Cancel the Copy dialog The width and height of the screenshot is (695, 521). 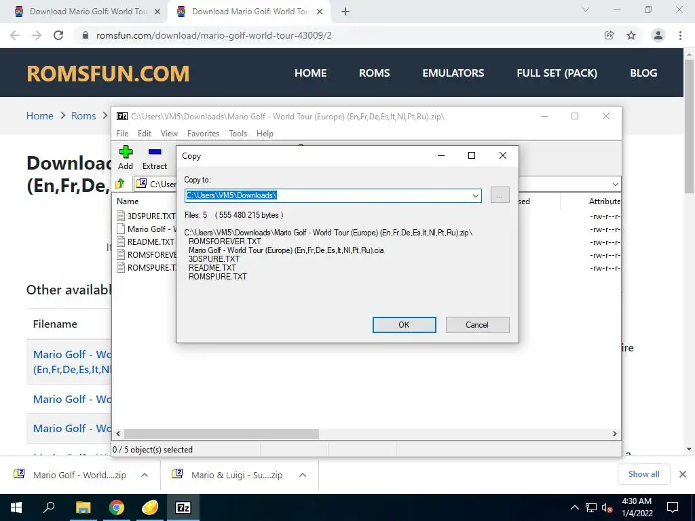point(477,325)
